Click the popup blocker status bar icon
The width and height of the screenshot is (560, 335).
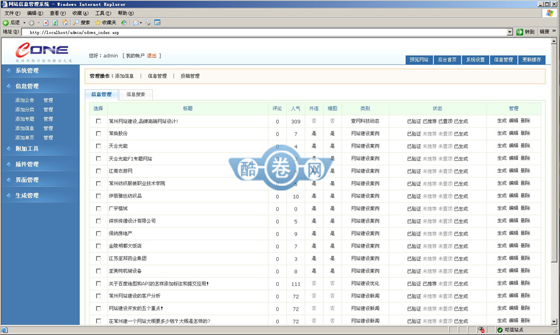point(481,329)
